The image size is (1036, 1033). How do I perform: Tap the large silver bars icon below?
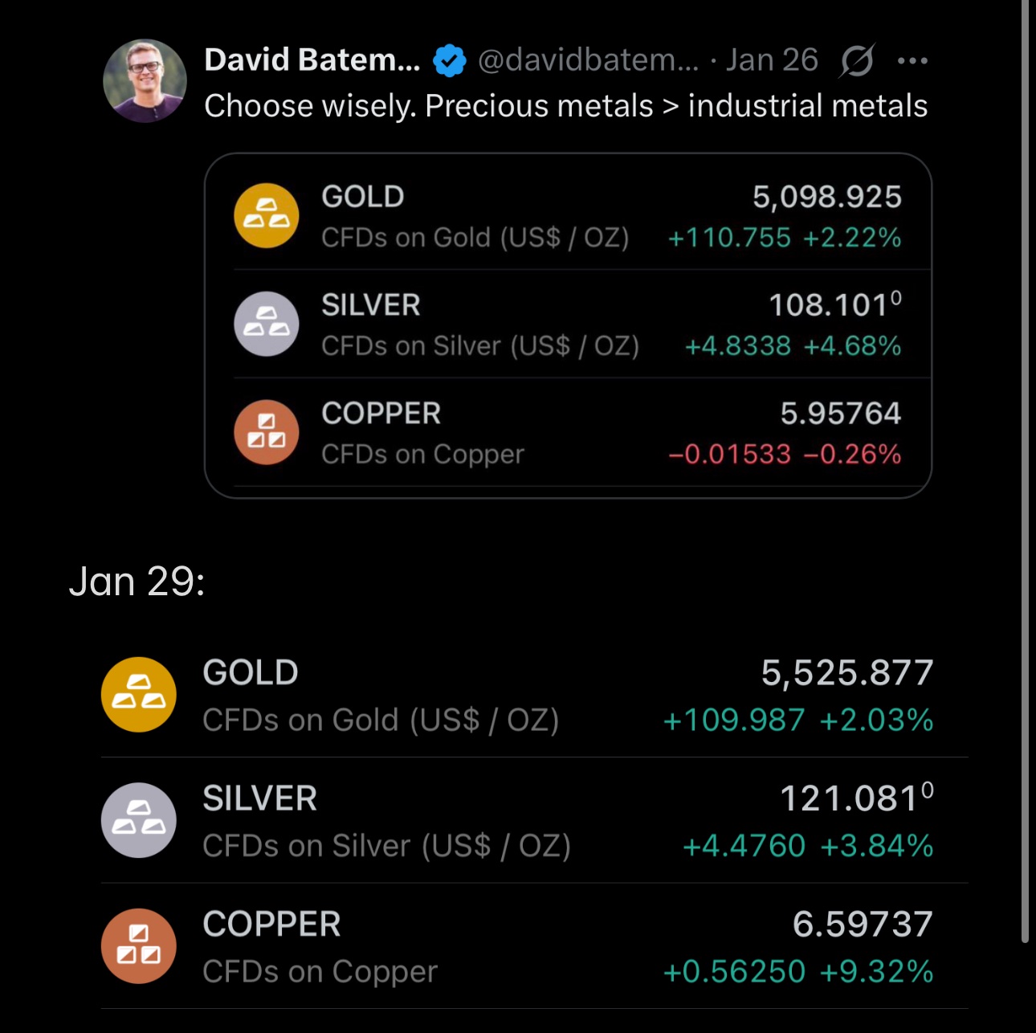click(139, 820)
